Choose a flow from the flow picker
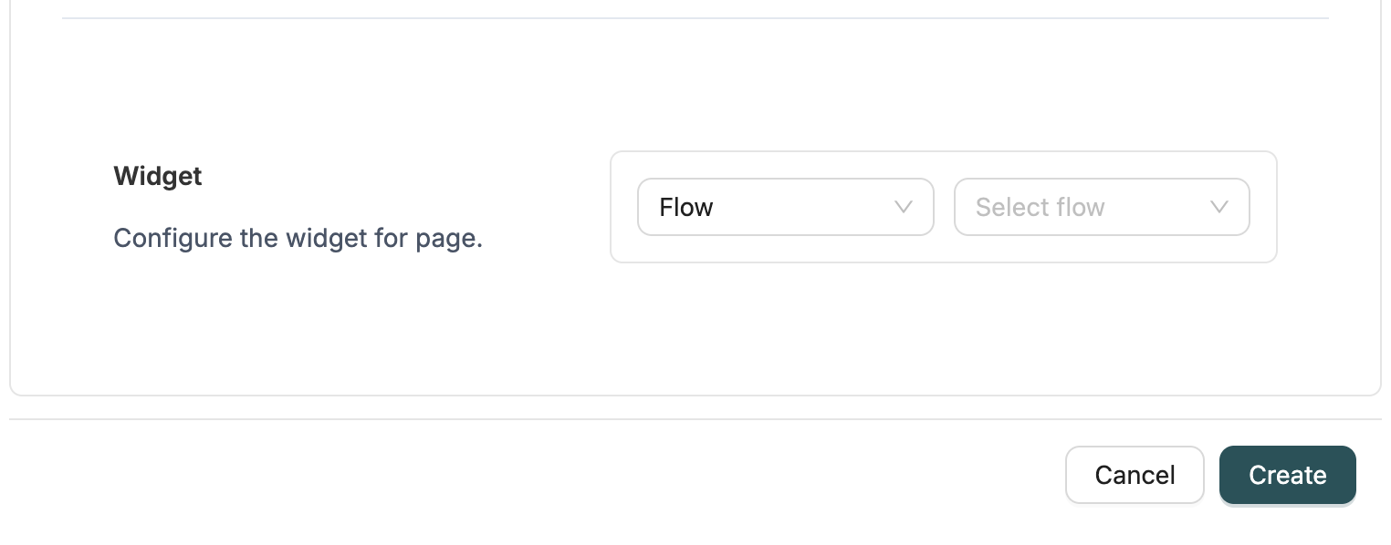Viewport: 1391px width, 545px height. tap(1101, 207)
